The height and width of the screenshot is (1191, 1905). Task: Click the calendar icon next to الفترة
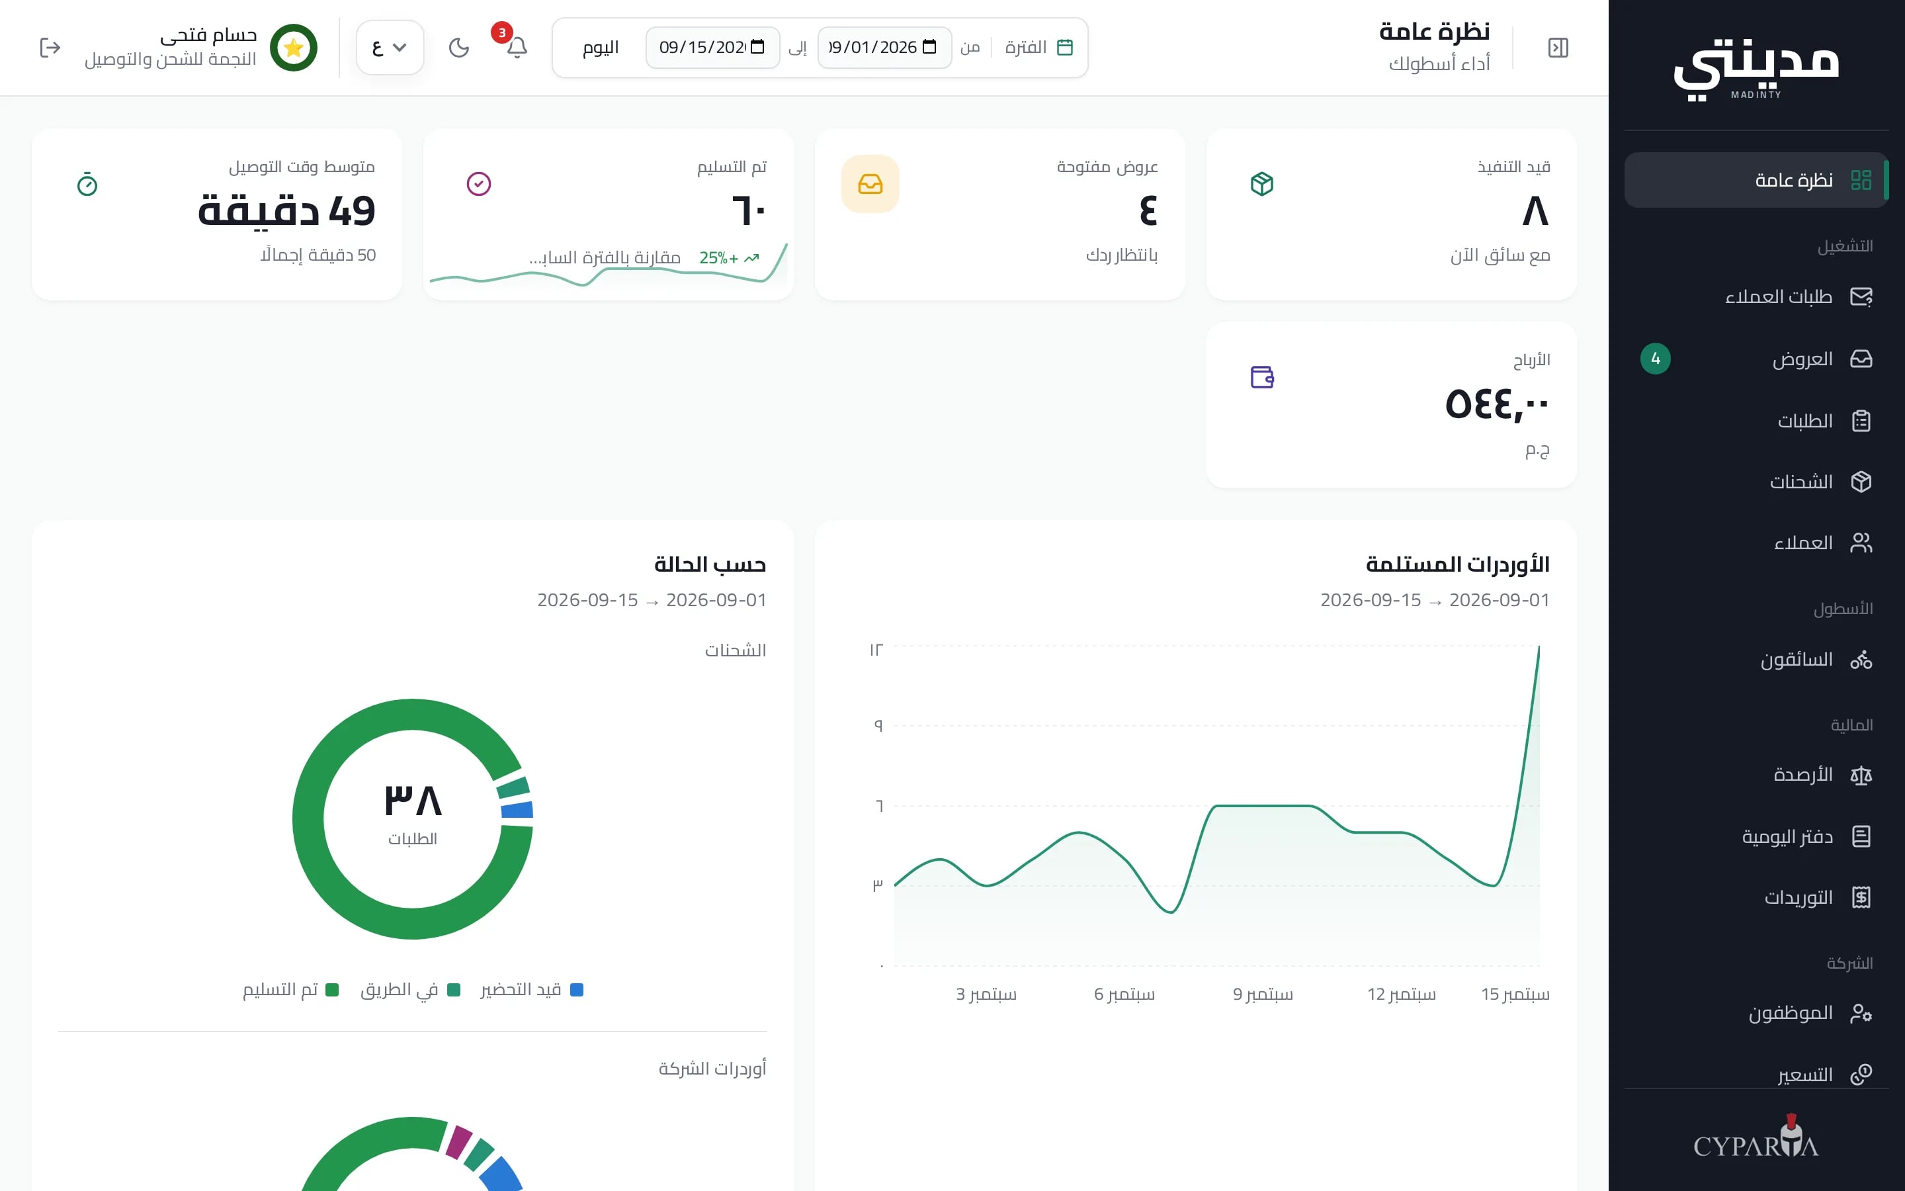(x=1065, y=48)
